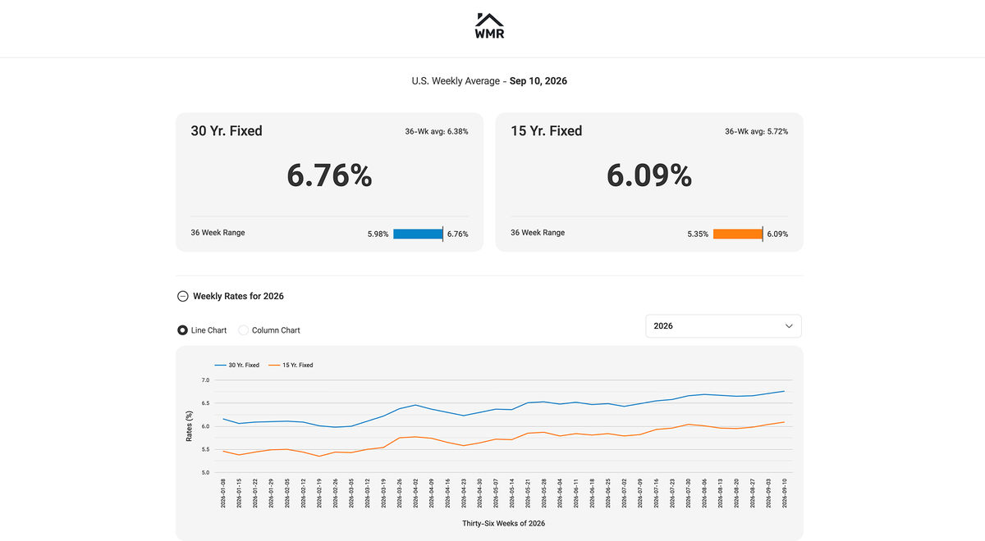Click the 36-Wk avg: 5.72% text
Viewport: 985px width, 541px height.
(757, 131)
